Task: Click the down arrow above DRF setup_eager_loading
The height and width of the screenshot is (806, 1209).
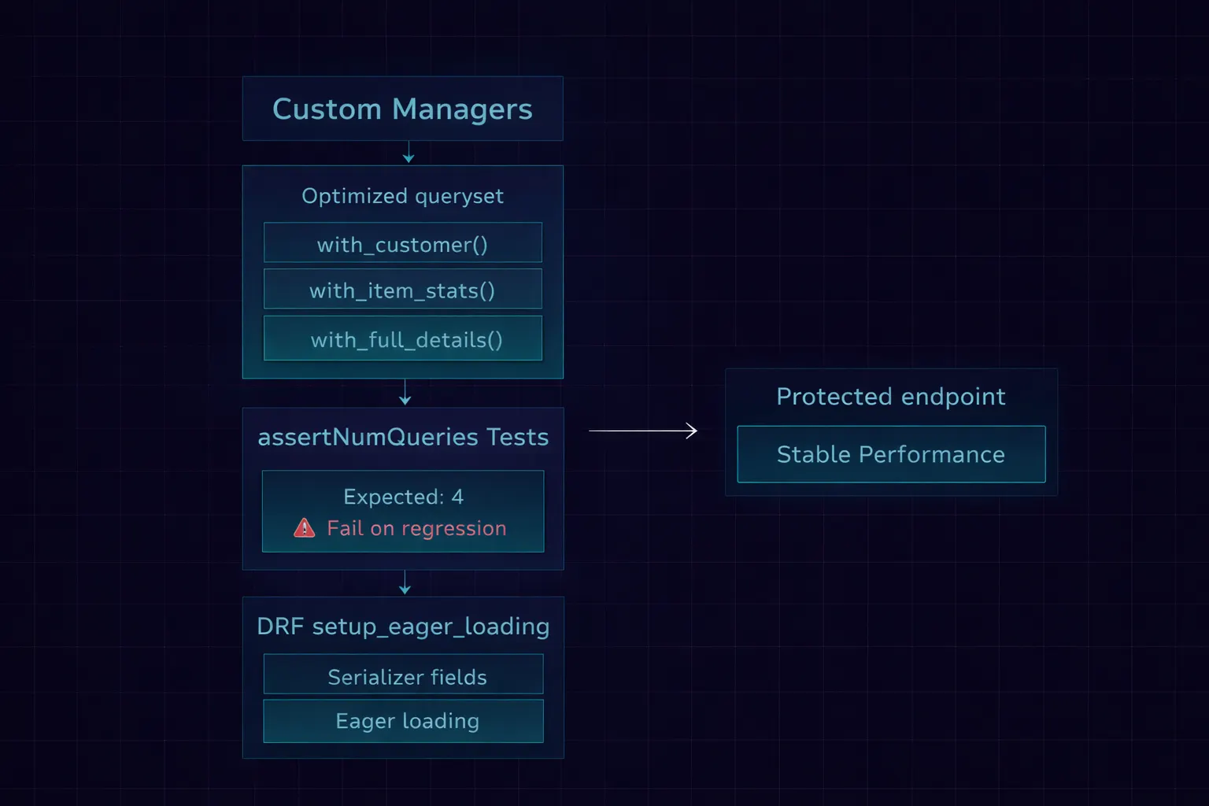Action: click(x=405, y=582)
